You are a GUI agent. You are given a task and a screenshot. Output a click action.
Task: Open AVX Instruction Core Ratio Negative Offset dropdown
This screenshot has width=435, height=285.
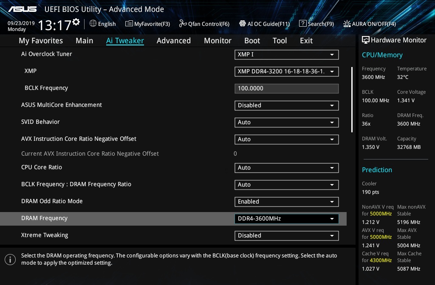(287, 139)
